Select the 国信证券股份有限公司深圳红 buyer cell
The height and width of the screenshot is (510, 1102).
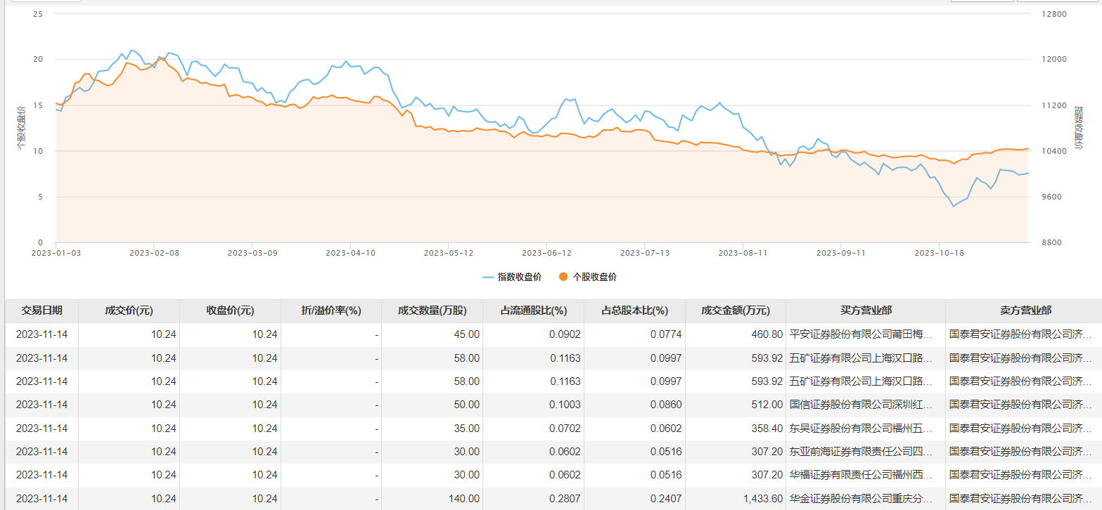point(866,405)
